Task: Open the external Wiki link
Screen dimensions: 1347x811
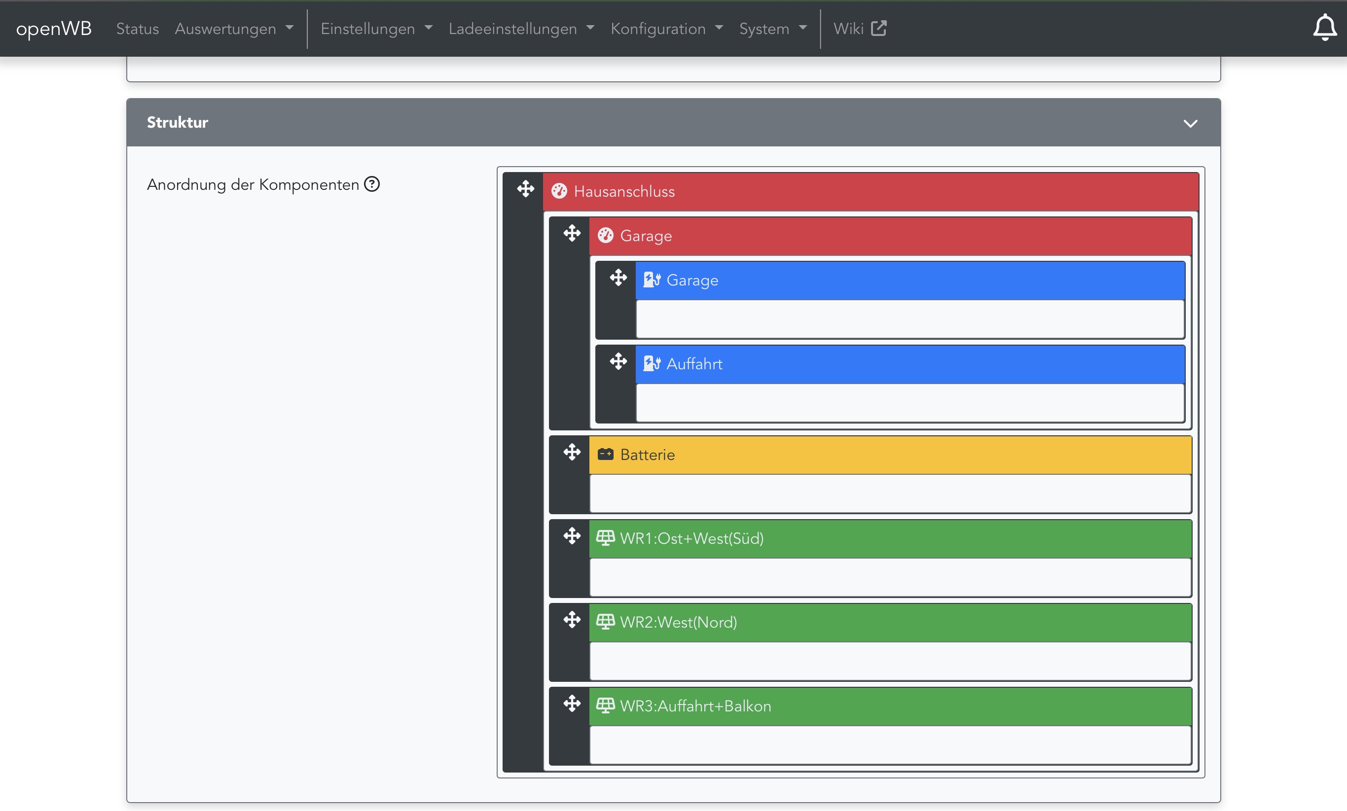Action: click(859, 29)
